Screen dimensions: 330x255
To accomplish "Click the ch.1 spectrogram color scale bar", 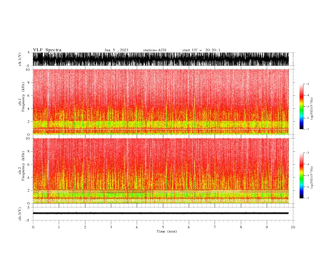I will tap(301, 107).
